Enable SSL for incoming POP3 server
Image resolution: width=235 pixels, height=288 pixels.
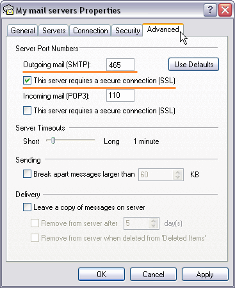(x=27, y=111)
